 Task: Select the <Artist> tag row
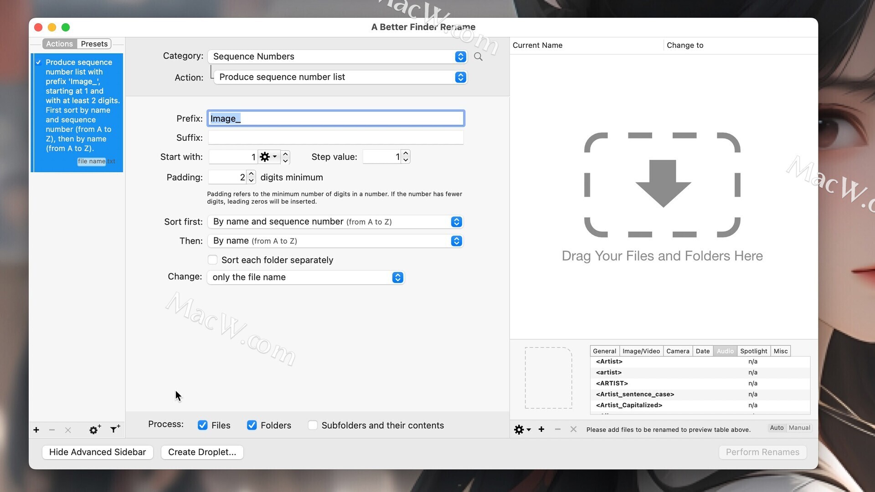(700, 361)
